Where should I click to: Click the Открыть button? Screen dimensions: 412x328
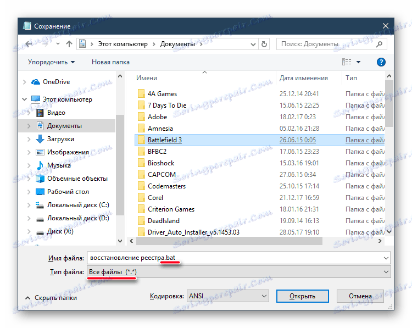303,296
